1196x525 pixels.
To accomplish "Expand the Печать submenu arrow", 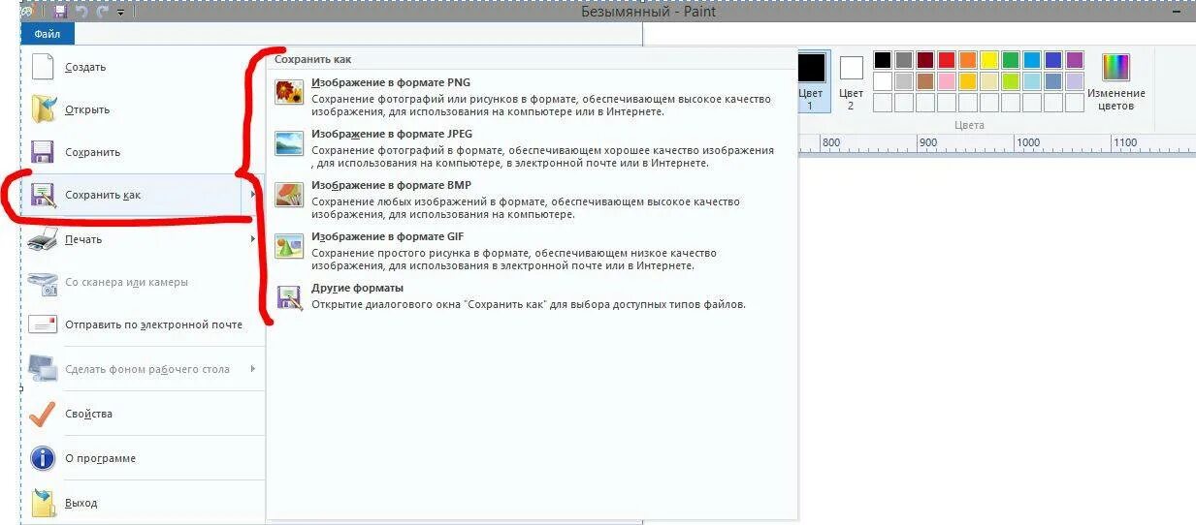I will point(253,239).
